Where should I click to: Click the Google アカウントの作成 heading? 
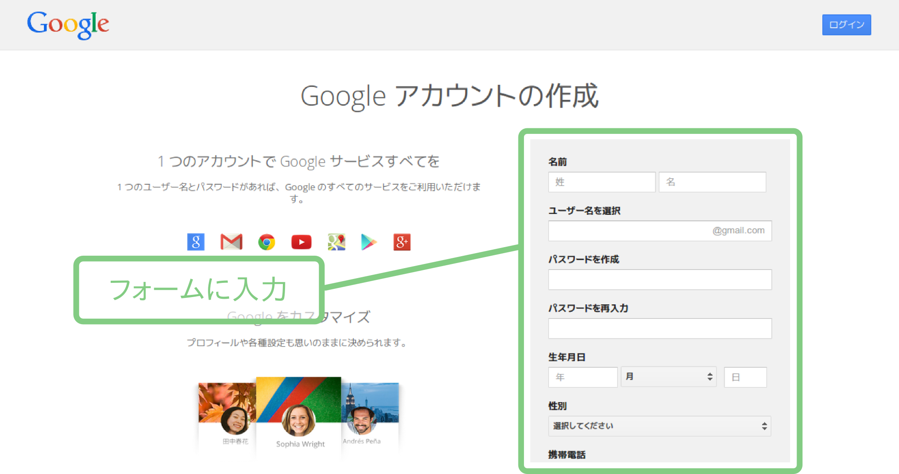point(449,96)
